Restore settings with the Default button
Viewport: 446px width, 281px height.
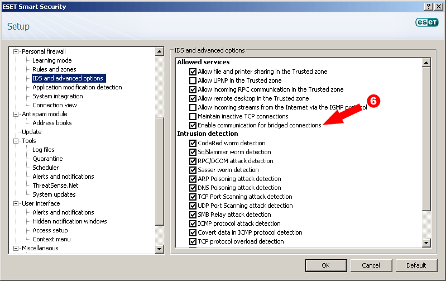pos(416,265)
